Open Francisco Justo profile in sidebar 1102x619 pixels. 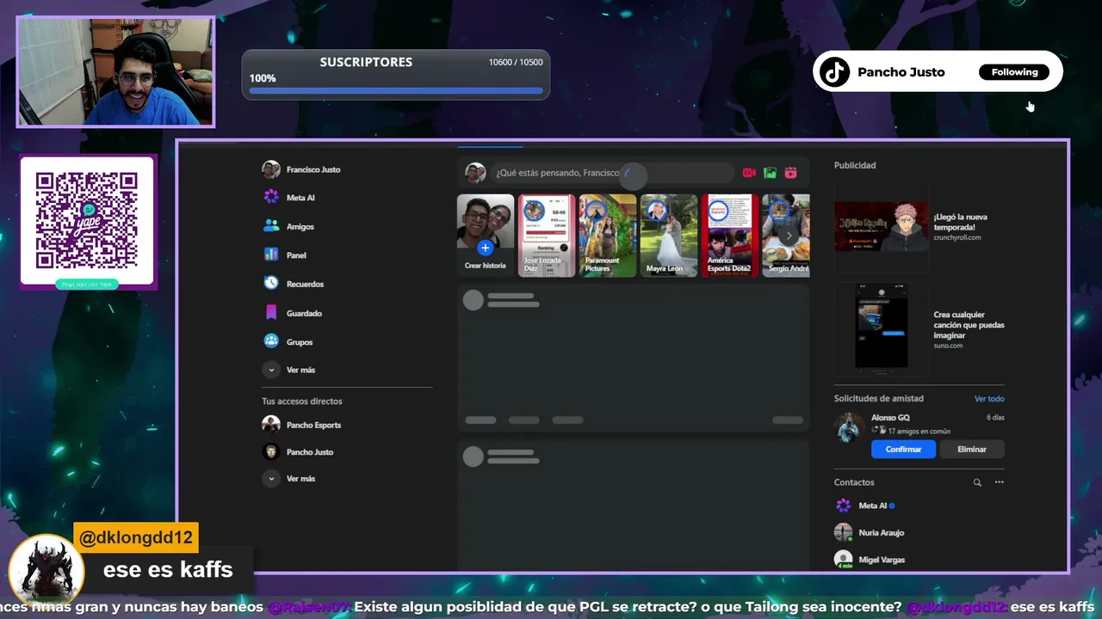301,169
